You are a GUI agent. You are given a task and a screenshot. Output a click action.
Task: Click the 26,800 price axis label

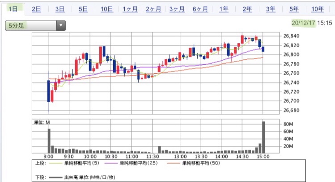[x=291, y=54]
